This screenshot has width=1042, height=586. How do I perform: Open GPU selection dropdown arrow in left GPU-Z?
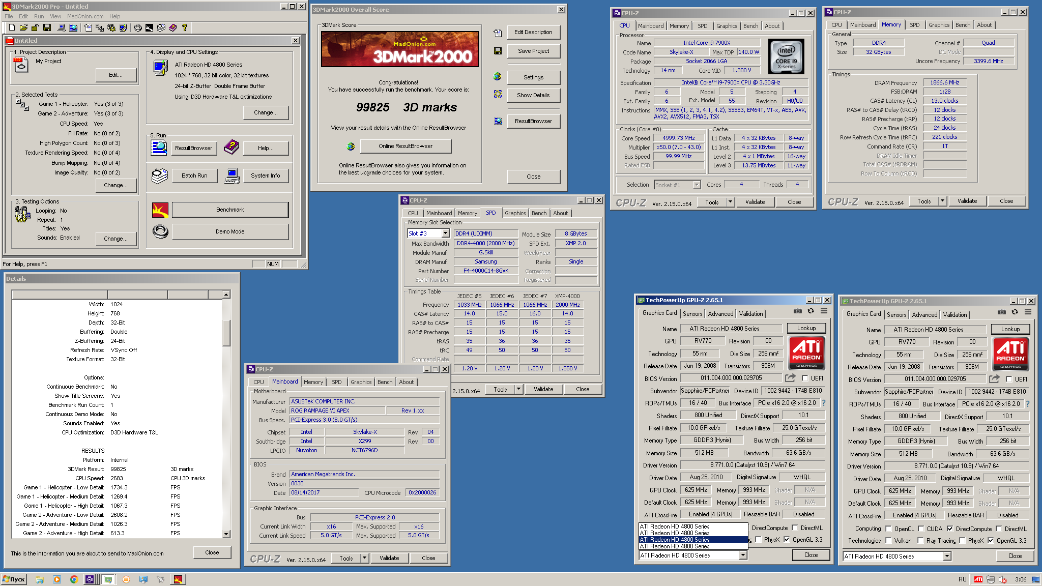(x=743, y=555)
